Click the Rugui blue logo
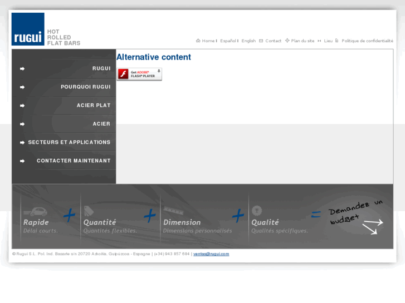This screenshot has width=405, height=303. tap(28, 29)
